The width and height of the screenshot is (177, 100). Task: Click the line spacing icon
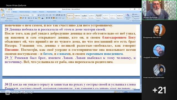tap(56, 18)
